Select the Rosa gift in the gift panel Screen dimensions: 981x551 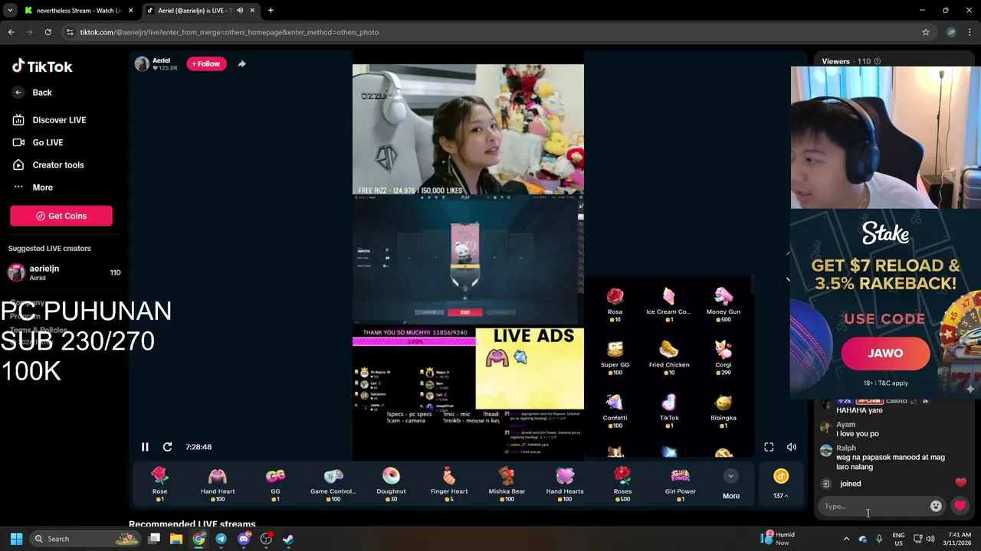615,305
